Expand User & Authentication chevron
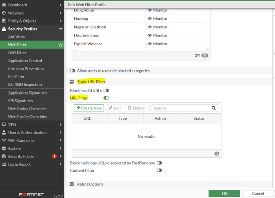The width and height of the screenshot is (275, 198). (61, 132)
